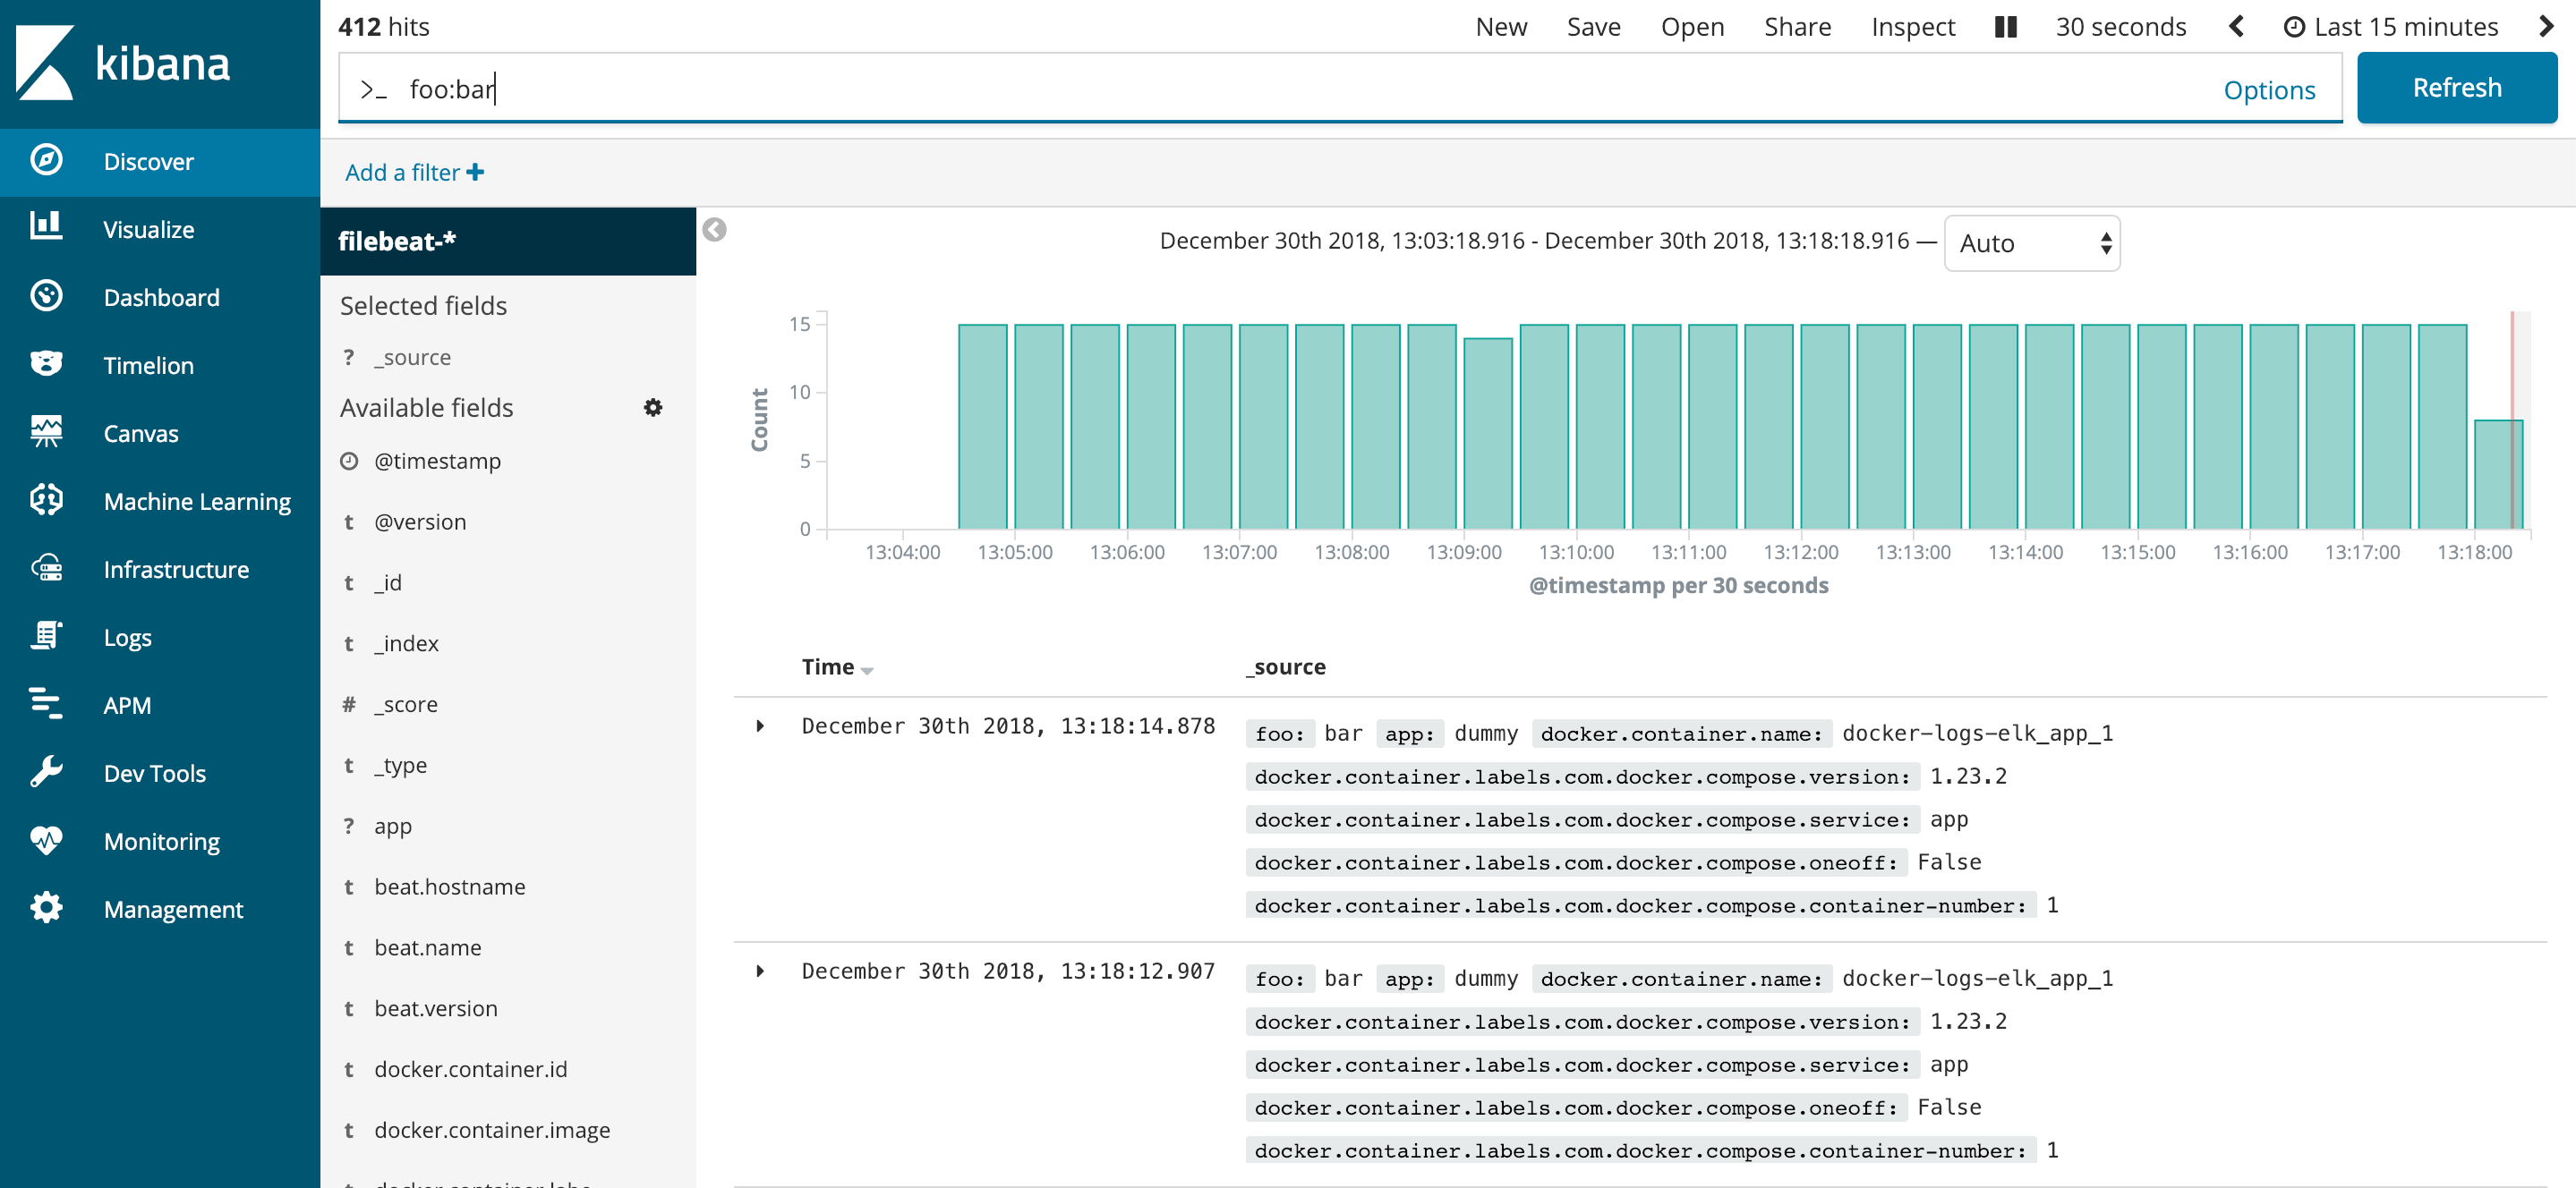Select the Canvas icon
The image size is (2576, 1188).
coord(46,432)
